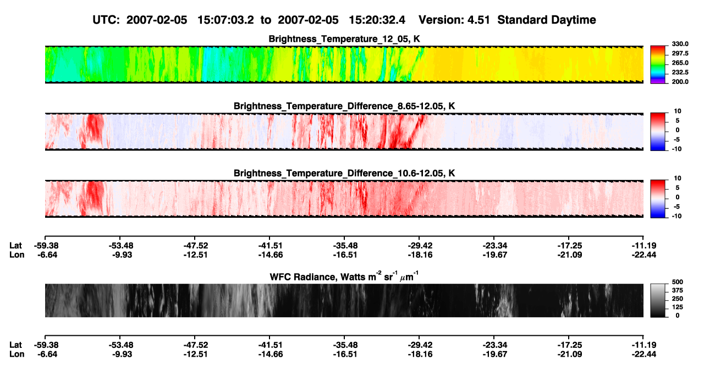This screenshot has width=715, height=366.
Task: Select the Brightness_Temperature_Difference_8.65-12.05 title
Action: point(344,106)
